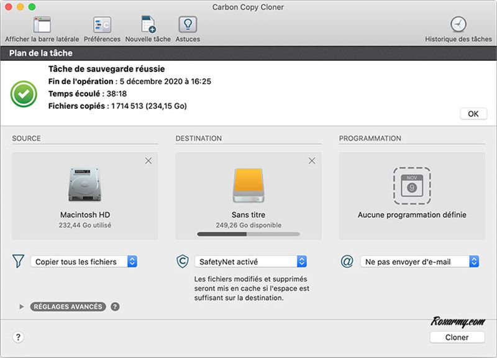Open the Copier tous les fichiers dropdown
This screenshot has width=497, height=358.
coord(84,262)
